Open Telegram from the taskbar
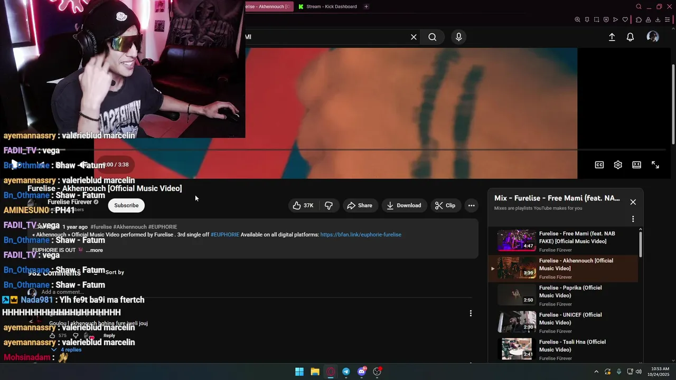676x380 pixels. pos(346,372)
